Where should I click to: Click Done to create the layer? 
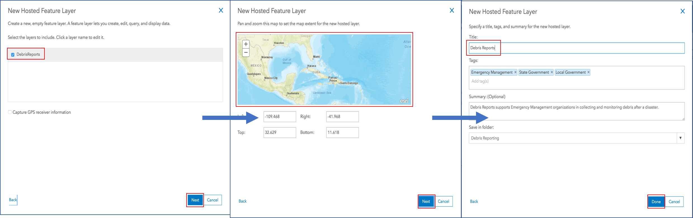656,202
